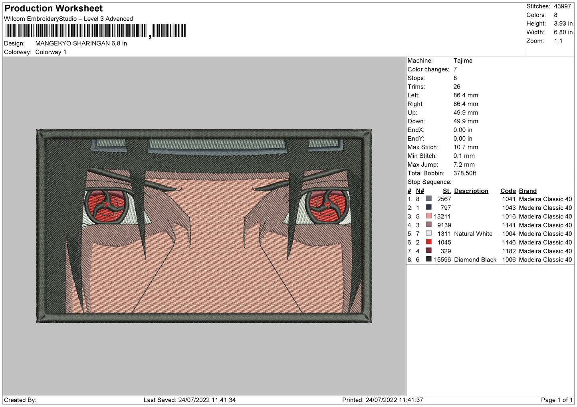
Task: Click the embroidery design preview image
Action: [x=204, y=226]
